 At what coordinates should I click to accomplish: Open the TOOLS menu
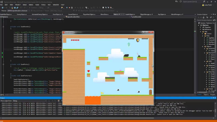pyautogui.click(x=43, y=5)
